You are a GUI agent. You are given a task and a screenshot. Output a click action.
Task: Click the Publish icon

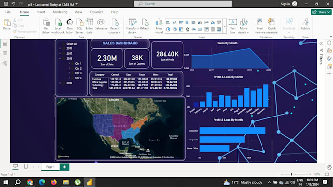pyautogui.click(x=305, y=23)
